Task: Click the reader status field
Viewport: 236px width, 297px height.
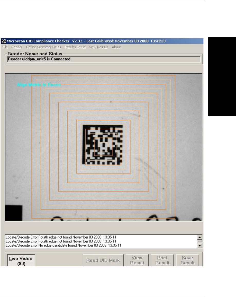Action: pos(104,59)
